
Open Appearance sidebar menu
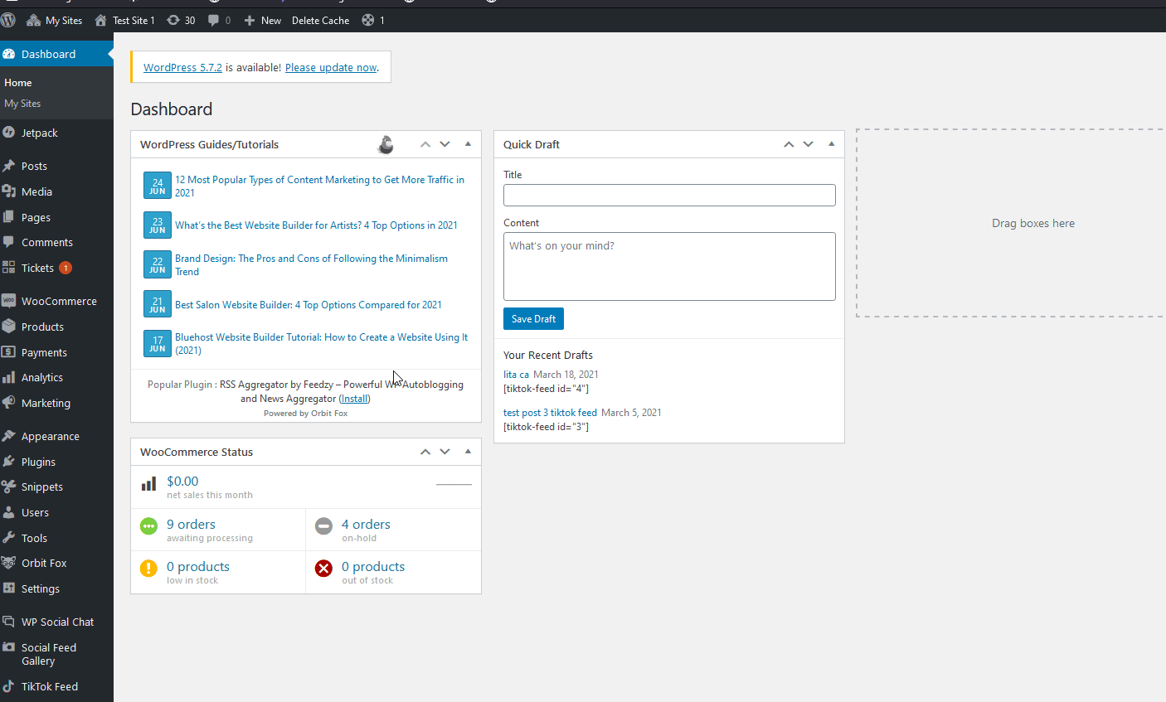[56, 436]
